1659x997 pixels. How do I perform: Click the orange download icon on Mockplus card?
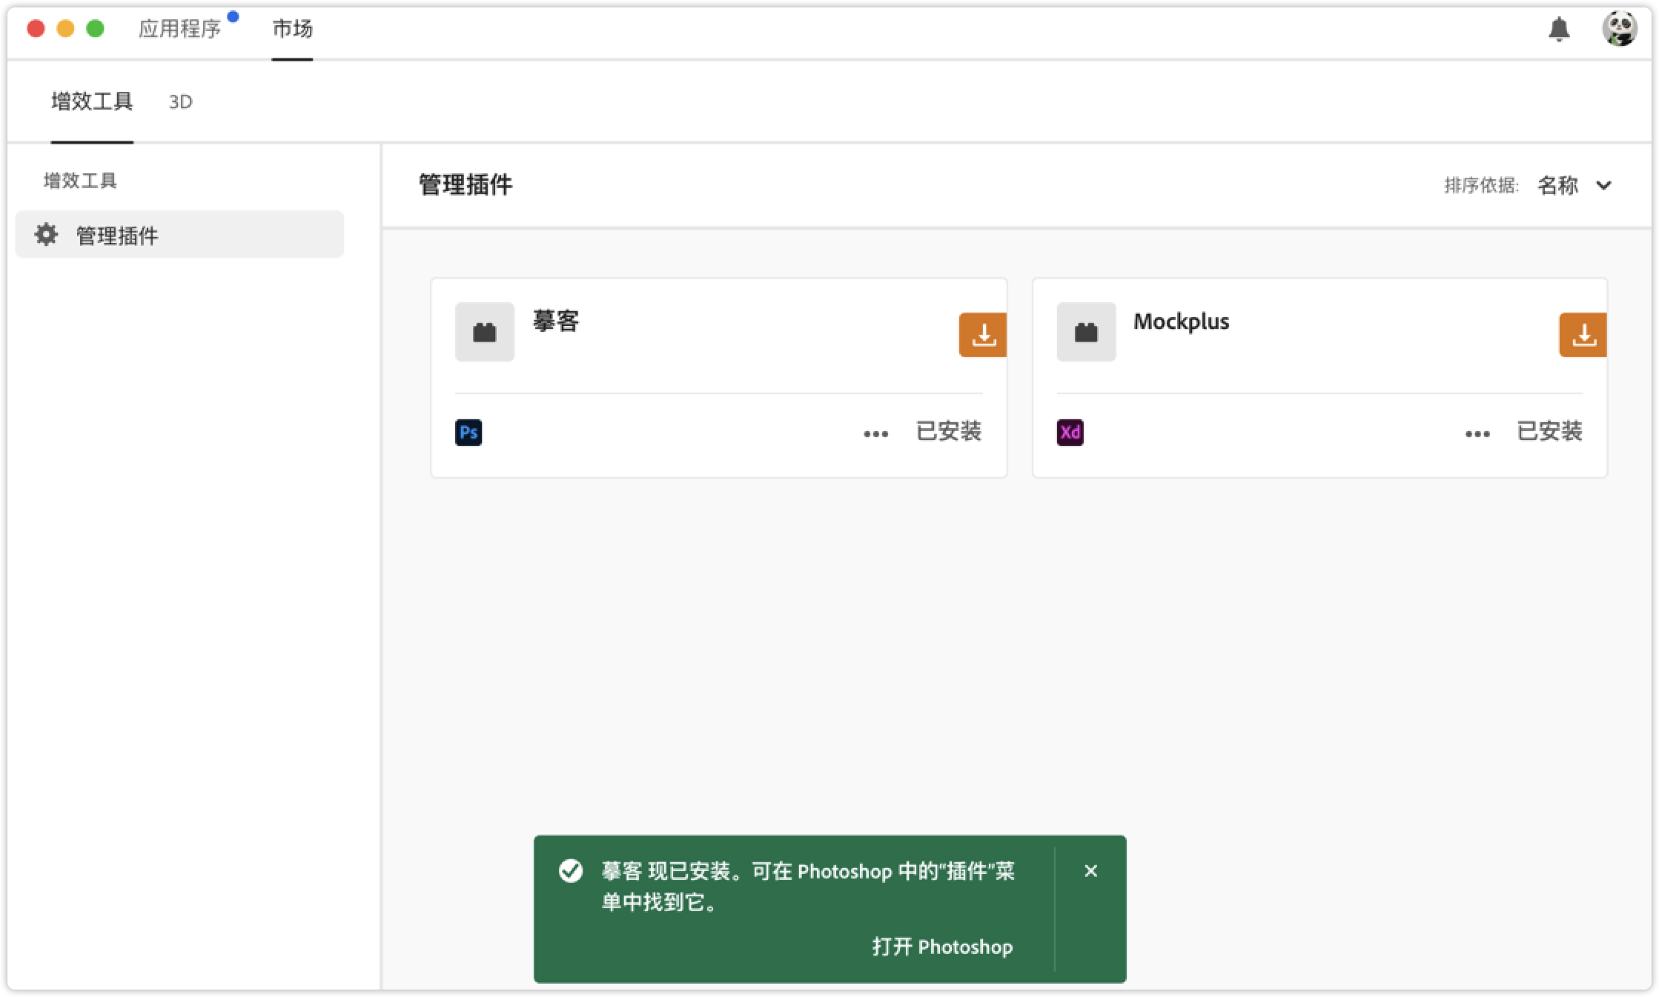(1583, 335)
